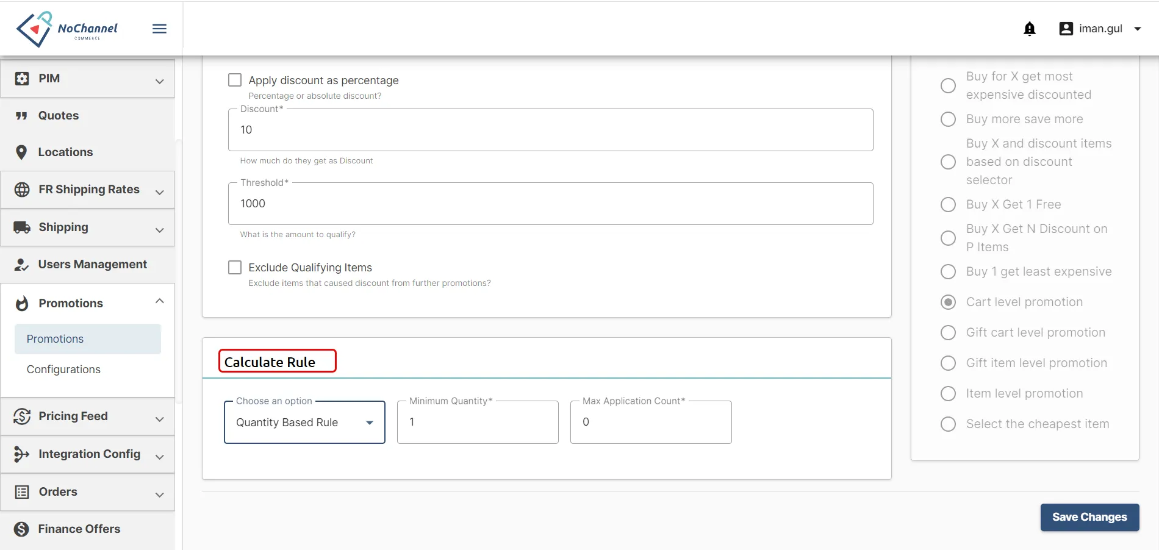Expand the PIM menu chevron
This screenshot has height=550, width=1159.
pos(160,81)
